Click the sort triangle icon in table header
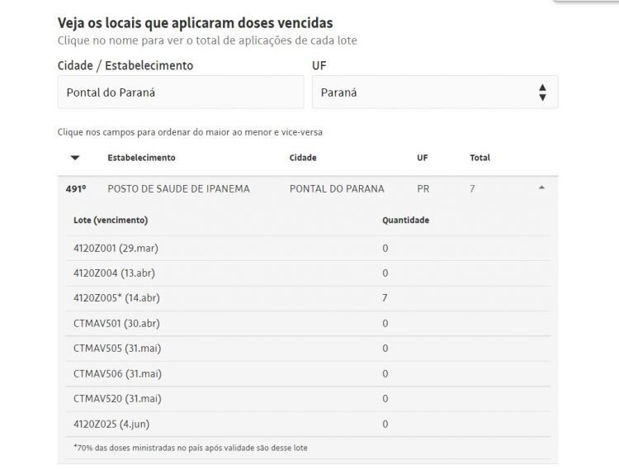The image size is (619, 470). pos(75,158)
